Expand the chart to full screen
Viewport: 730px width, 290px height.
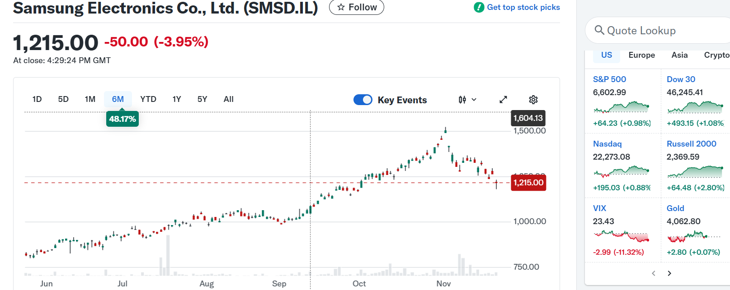503,100
